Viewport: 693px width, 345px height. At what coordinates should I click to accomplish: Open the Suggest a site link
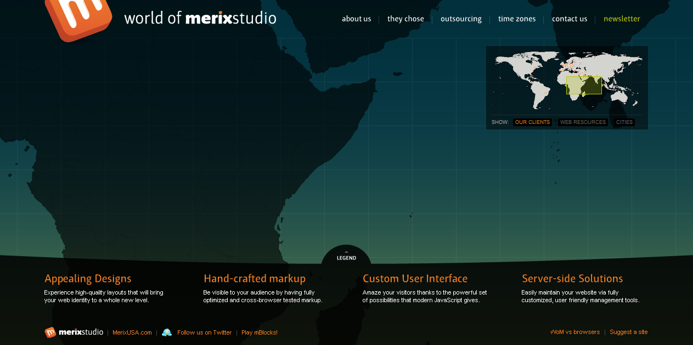tap(628, 332)
